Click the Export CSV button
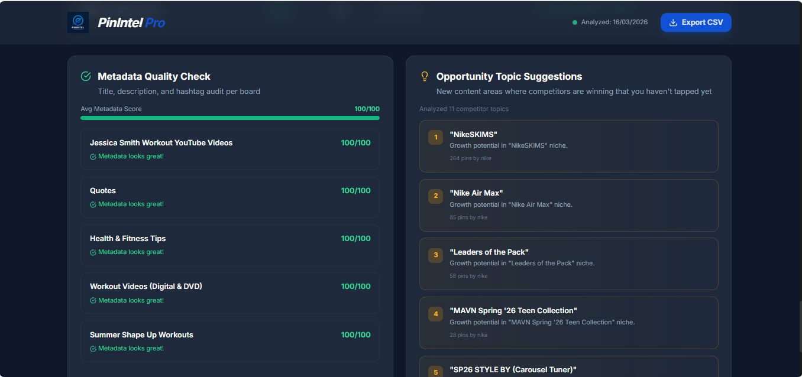The image size is (802, 377). point(696,22)
